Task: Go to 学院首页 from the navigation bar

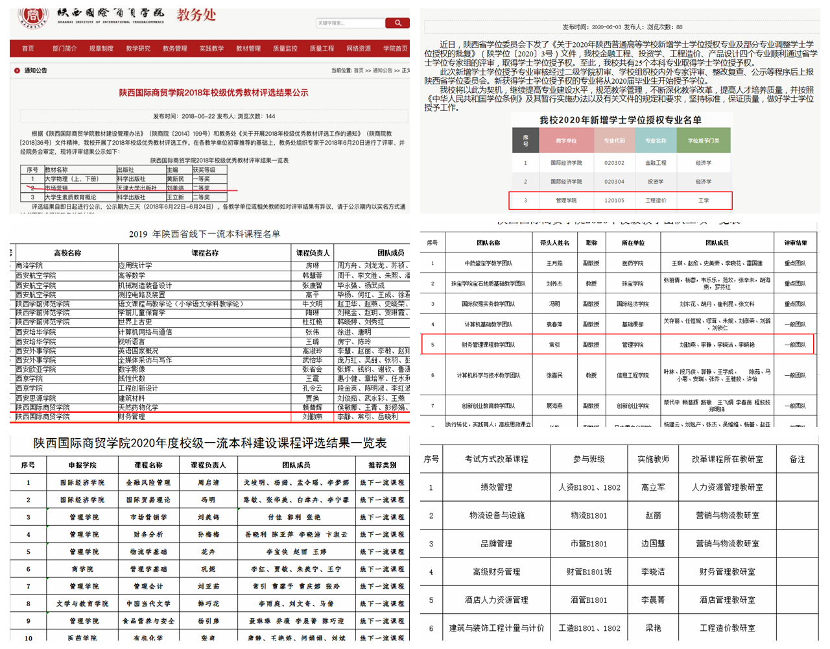Action: (395, 49)
